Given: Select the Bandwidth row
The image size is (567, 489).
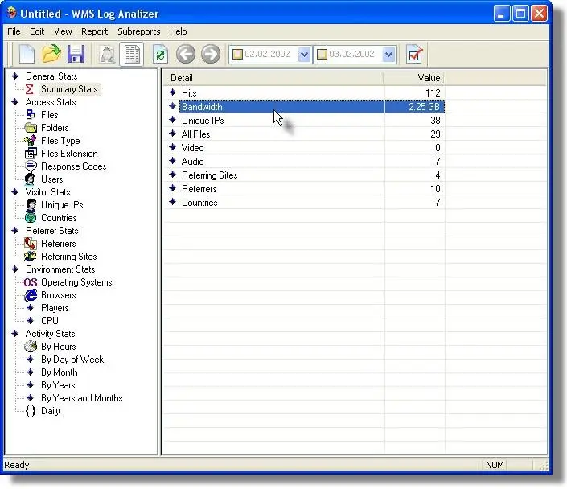Looking at the screenshot, I should [x=305, y=107].
